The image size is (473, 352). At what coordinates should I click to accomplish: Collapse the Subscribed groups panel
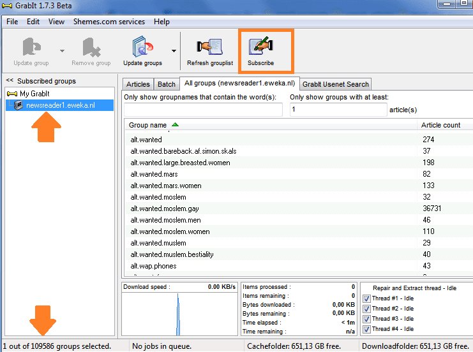pyautogui.click(x=10, y=80)
